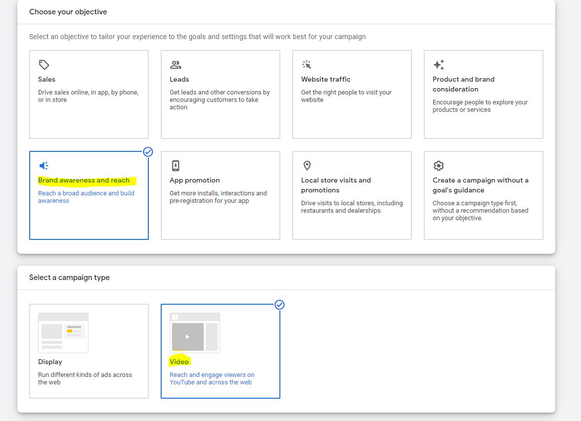Choose the Leads objective title

tap(179, 79)
